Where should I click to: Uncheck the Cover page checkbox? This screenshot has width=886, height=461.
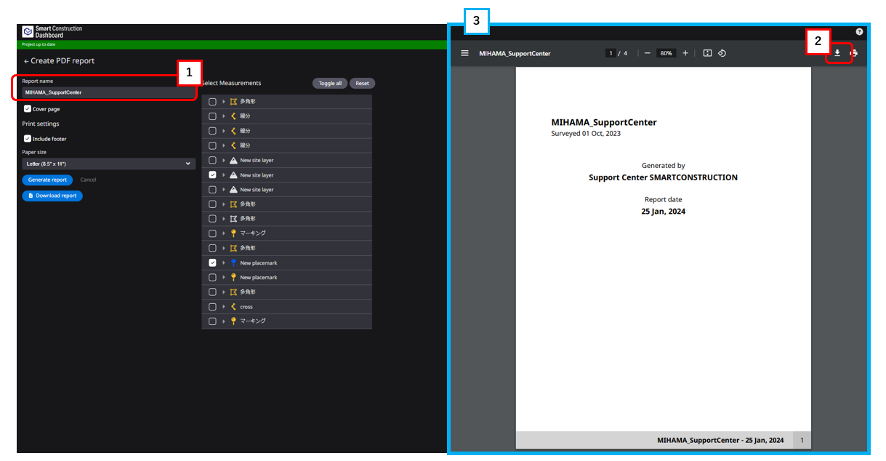28,109
